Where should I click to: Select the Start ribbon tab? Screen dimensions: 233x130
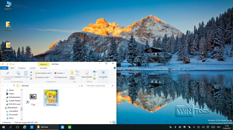(x=12, y=68)
